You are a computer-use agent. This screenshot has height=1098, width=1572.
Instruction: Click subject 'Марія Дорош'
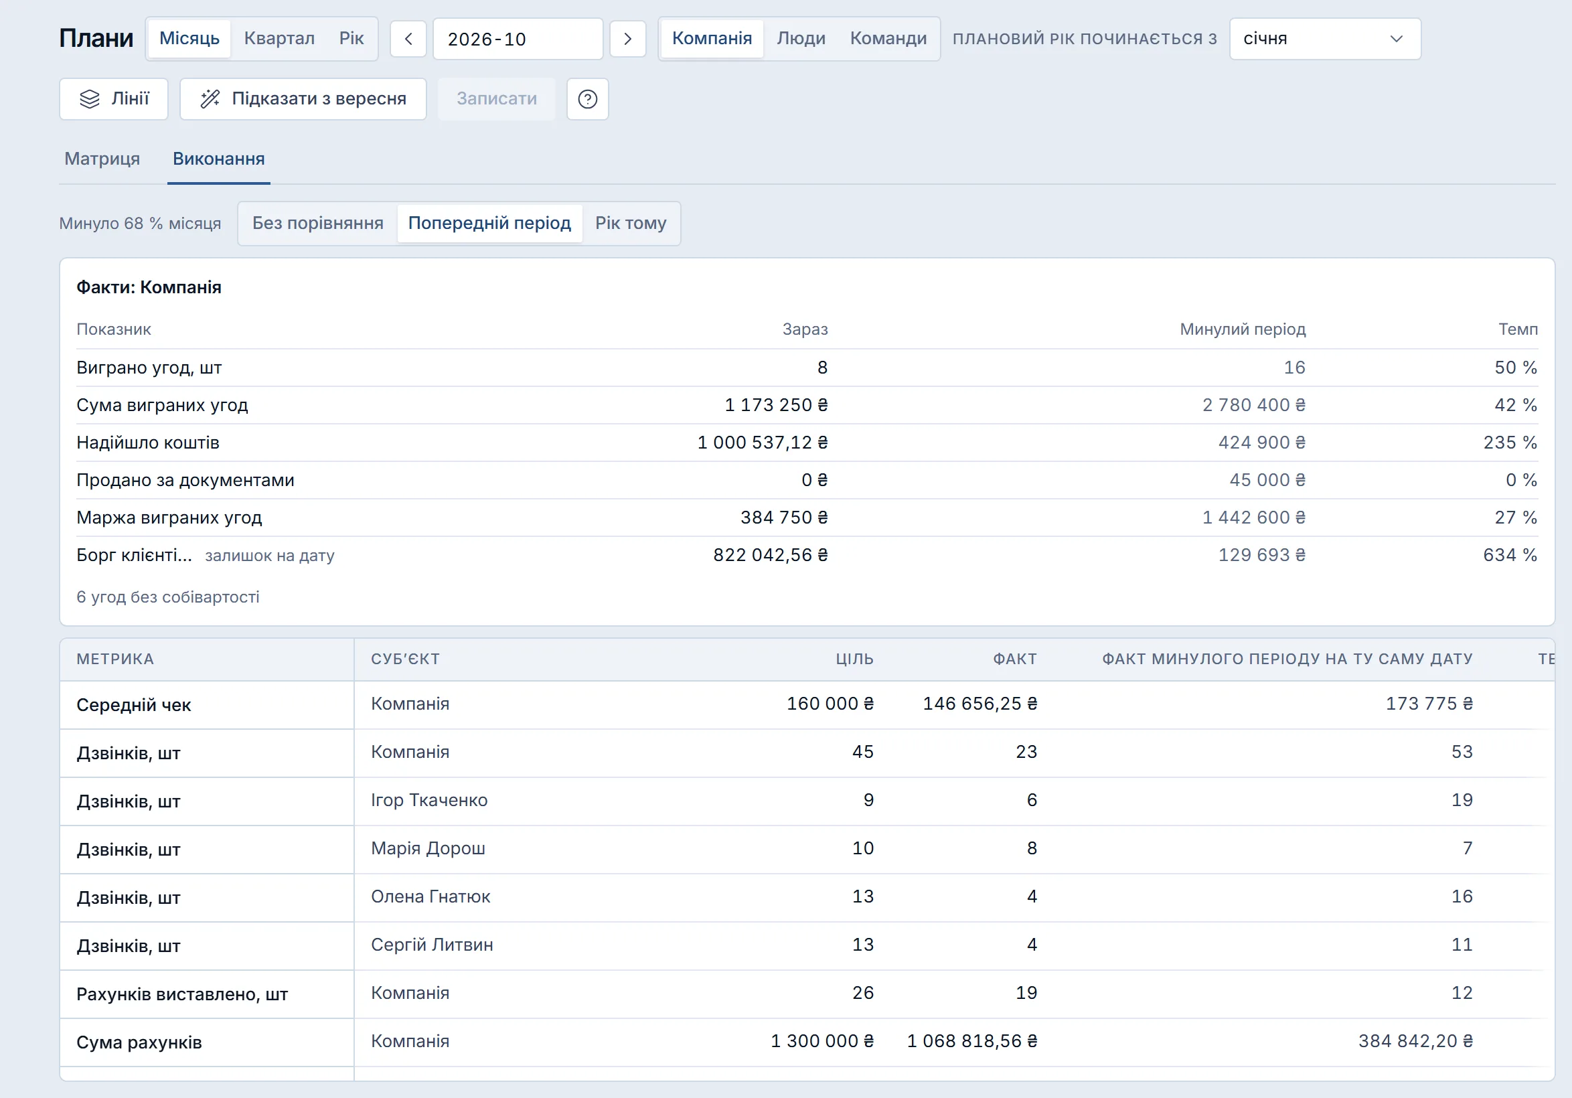428,848
